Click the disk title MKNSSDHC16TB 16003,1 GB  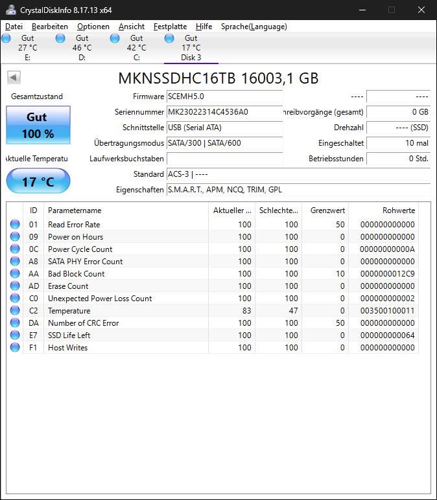point(218,78)
